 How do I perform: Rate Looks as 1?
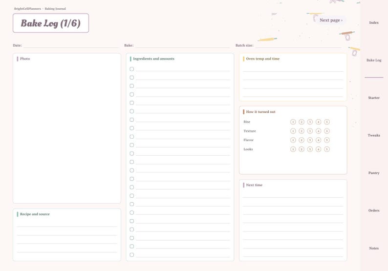pos(293,149)
